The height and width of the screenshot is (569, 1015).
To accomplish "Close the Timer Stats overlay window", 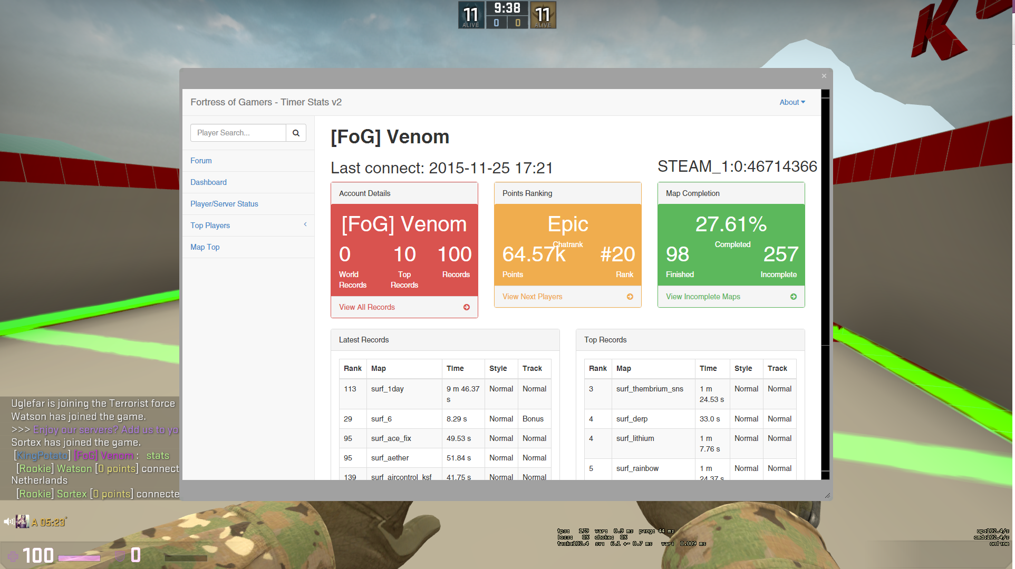I will point(824,76).
